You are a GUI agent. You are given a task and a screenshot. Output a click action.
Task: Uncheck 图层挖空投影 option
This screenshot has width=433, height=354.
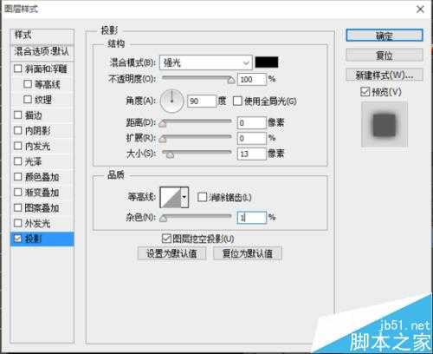click(166, 239)
